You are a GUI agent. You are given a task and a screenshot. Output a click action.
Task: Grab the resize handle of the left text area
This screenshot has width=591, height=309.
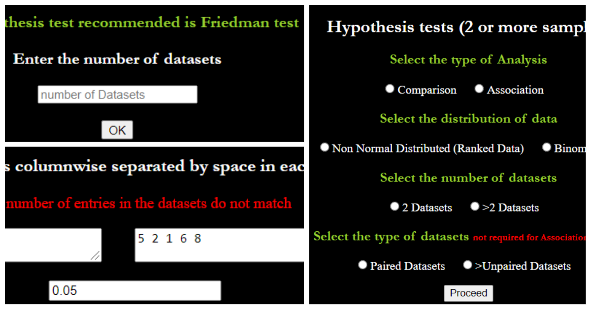pyautogui.click(x=96, y=256)
